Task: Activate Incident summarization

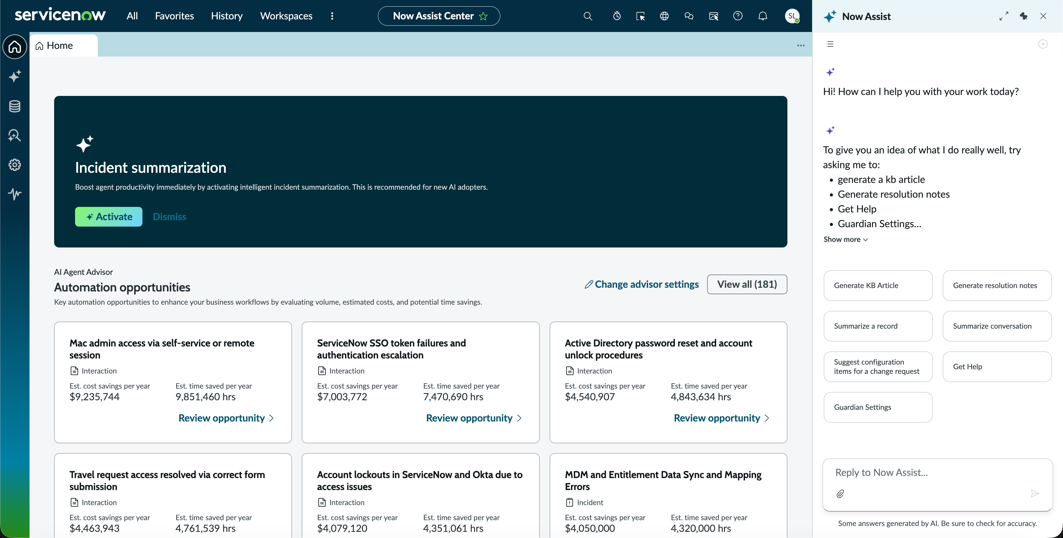Action: [x=109, y=217]
